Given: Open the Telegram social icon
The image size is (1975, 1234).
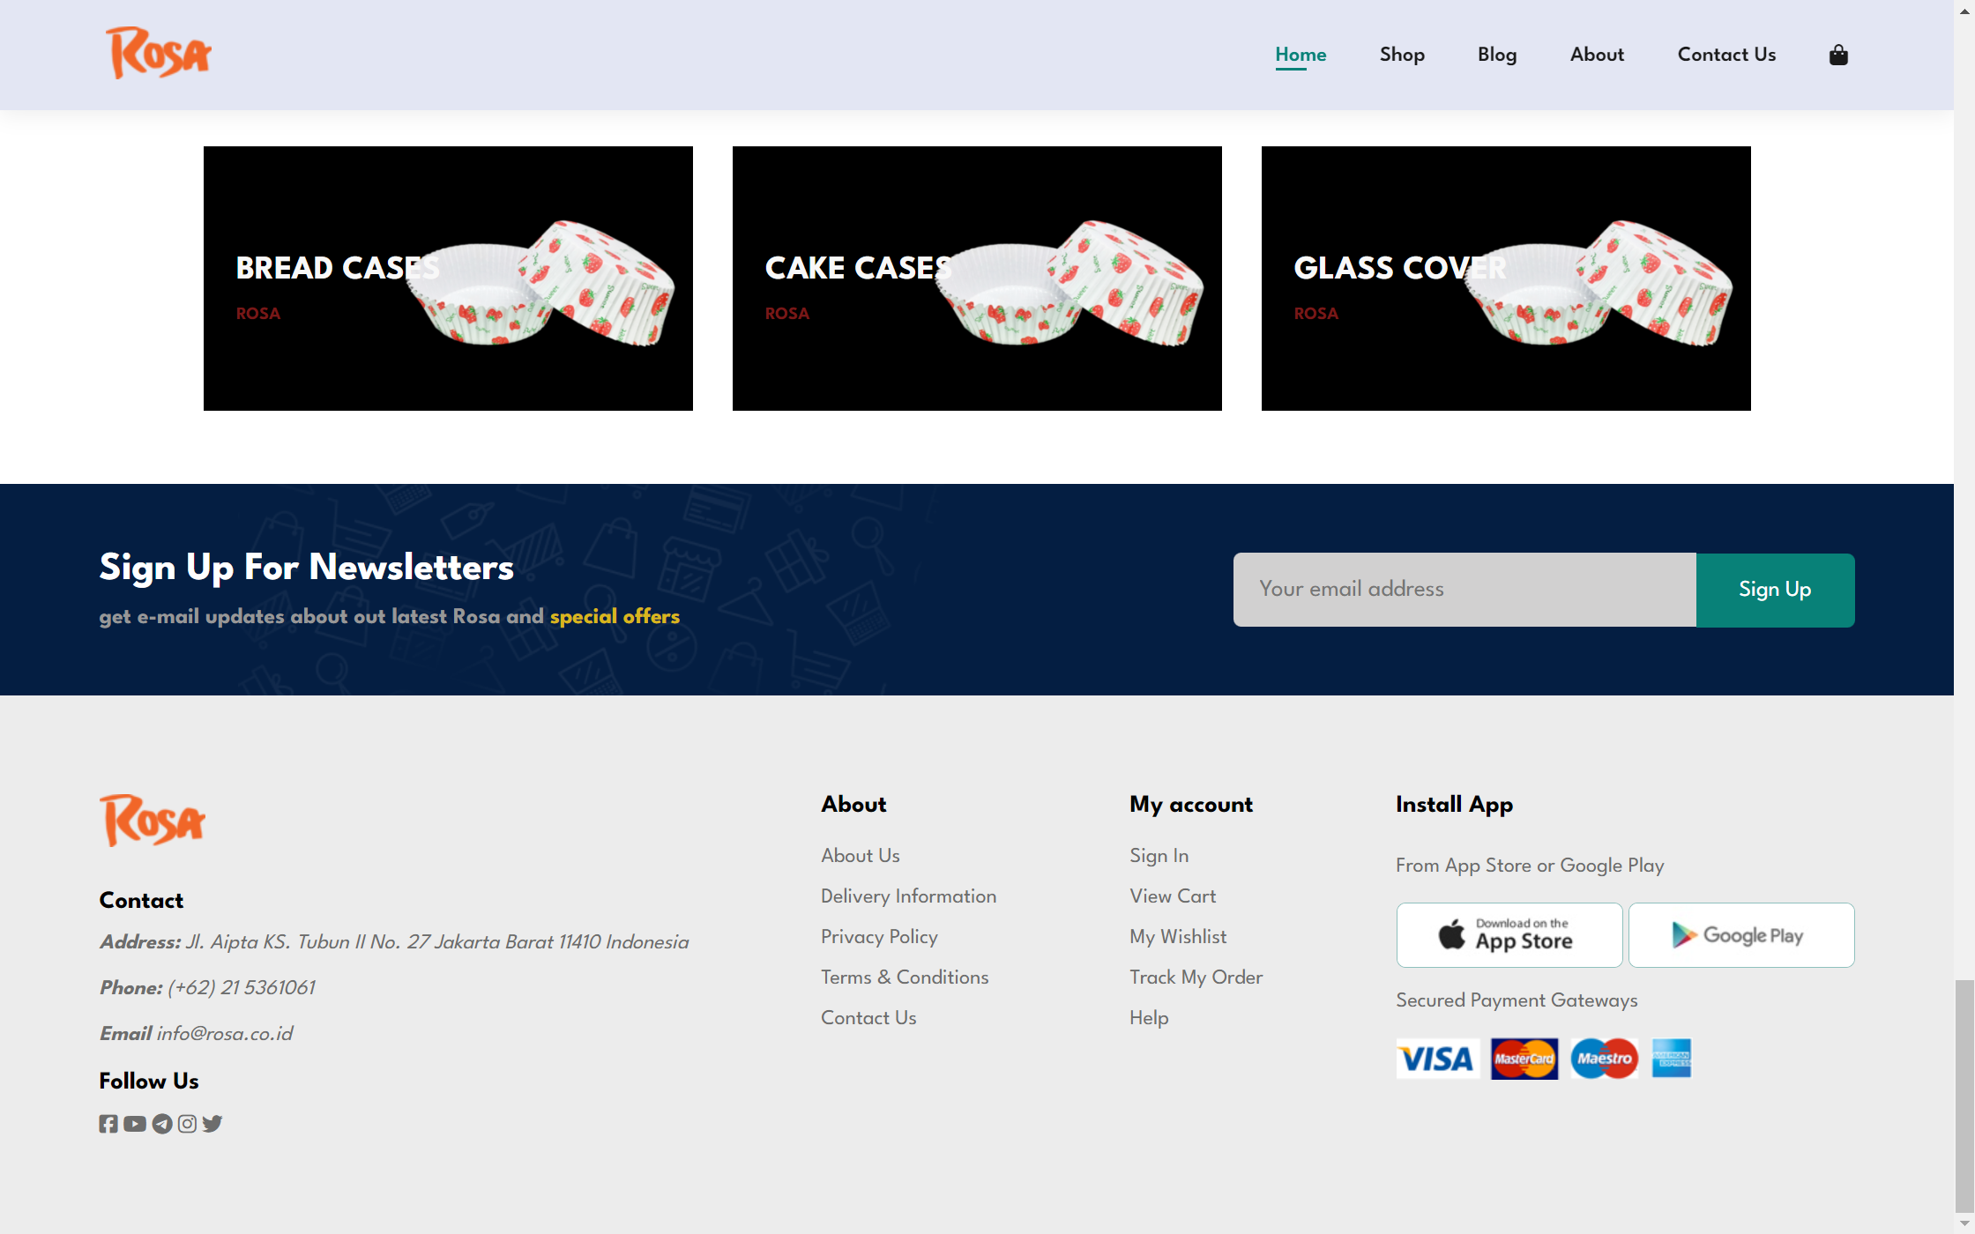Looking at the screenshot, I should pyautogui.click(x=161, y=1124).
